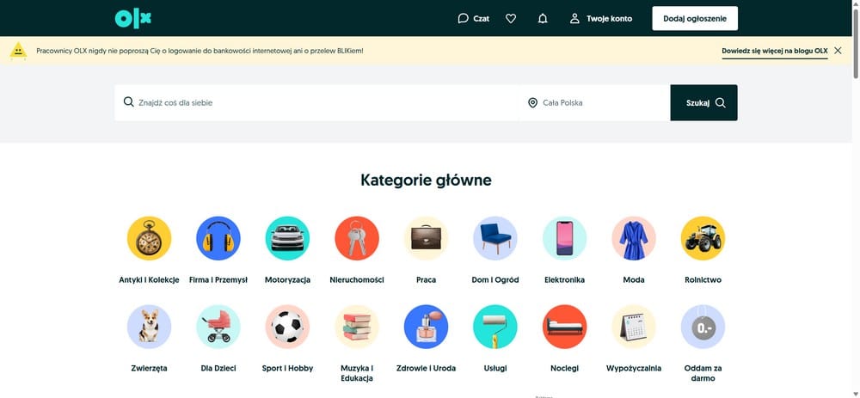Click the Firma i Przemysł label
860x398 pixels.
point(218,279)
